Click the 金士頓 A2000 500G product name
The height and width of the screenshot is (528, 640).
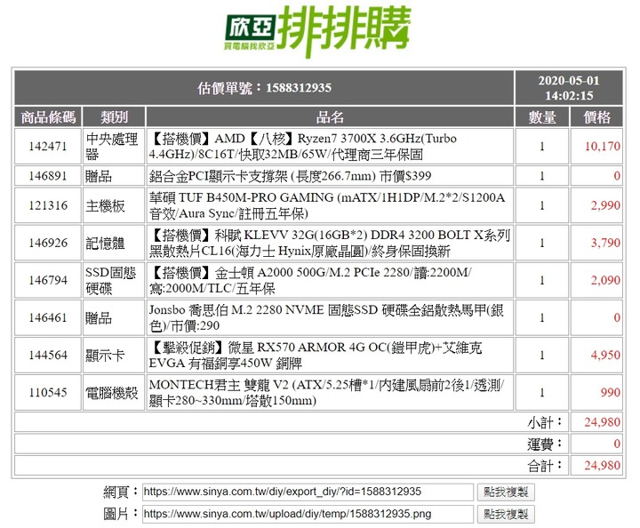(310, 280)
